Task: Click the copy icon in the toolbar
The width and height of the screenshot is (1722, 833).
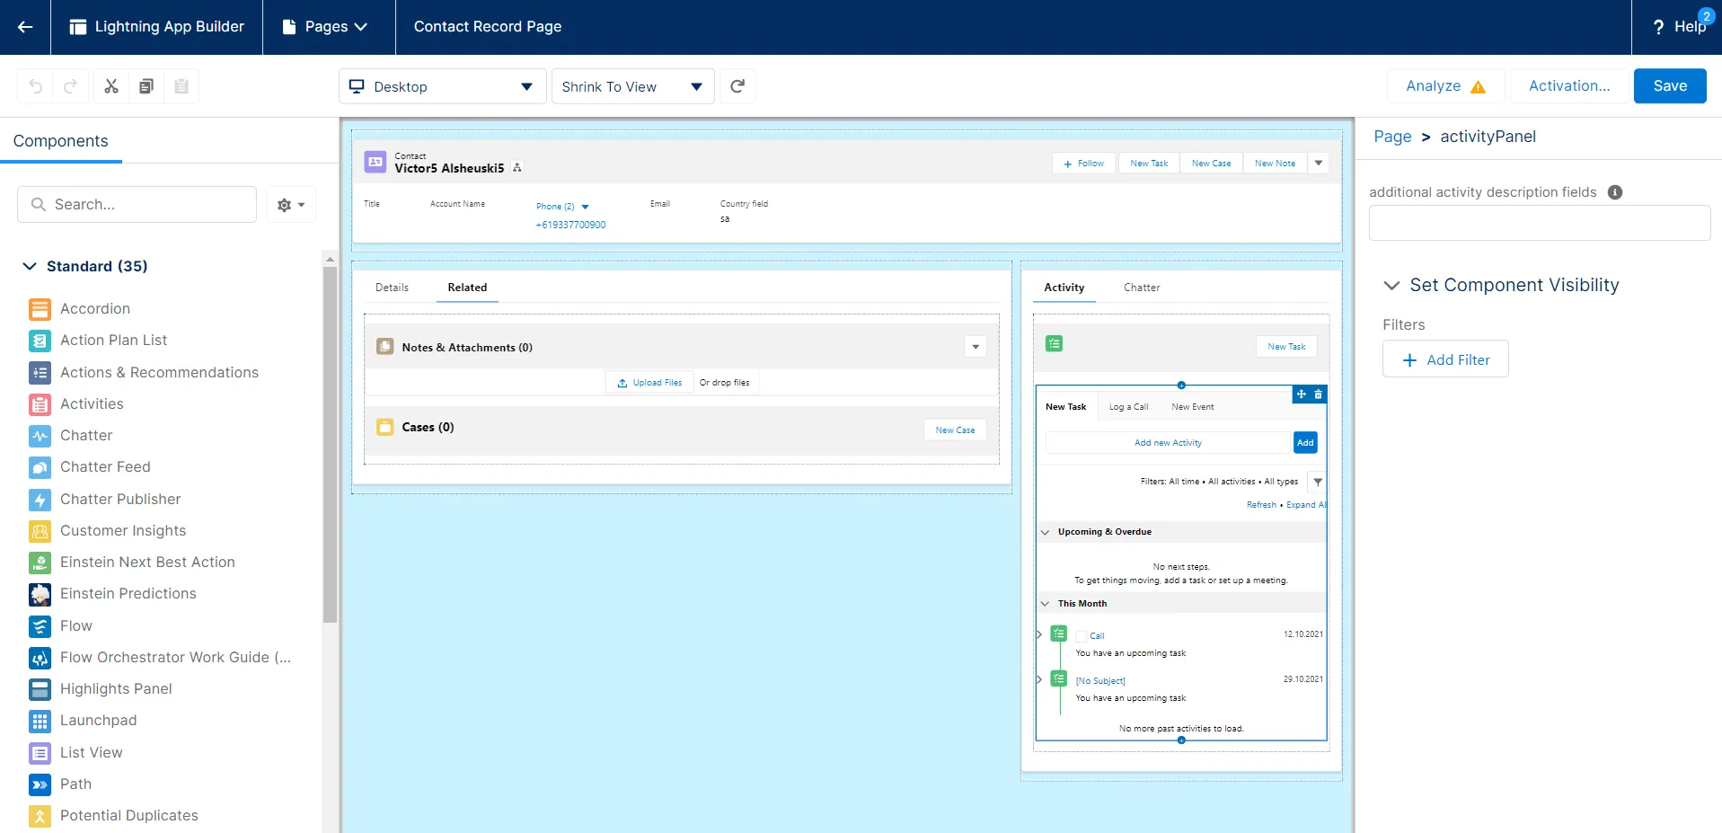Action: coord(146,85)
